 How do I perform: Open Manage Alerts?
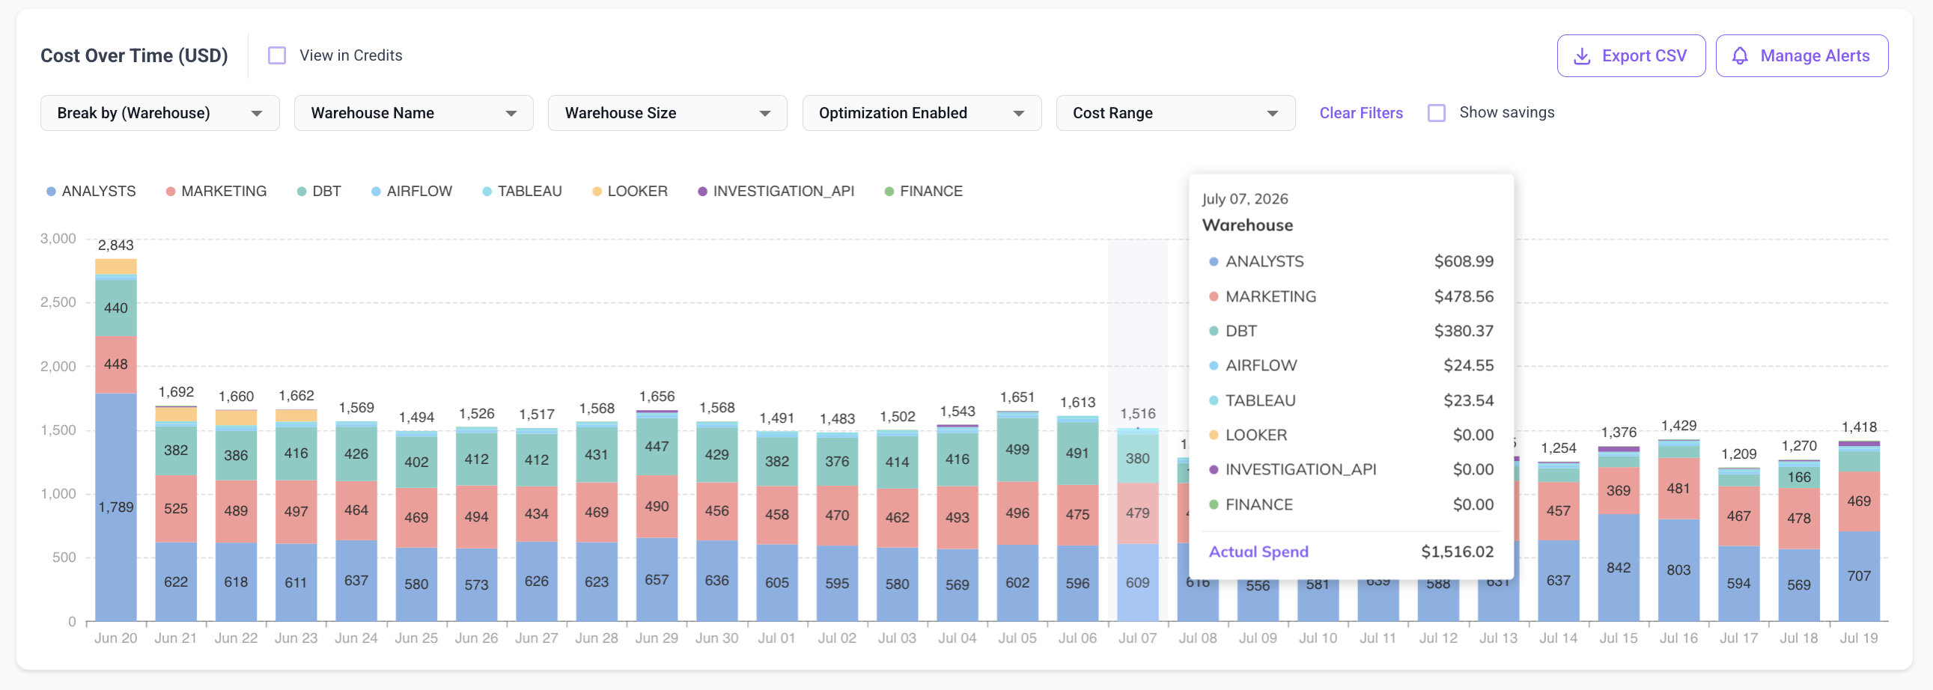click(x=1802, y=56)
